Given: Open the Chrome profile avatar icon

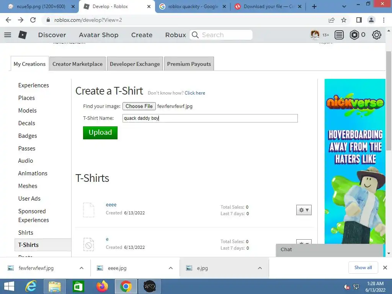Looking at the screenshot, I should [x=371, y=20].
